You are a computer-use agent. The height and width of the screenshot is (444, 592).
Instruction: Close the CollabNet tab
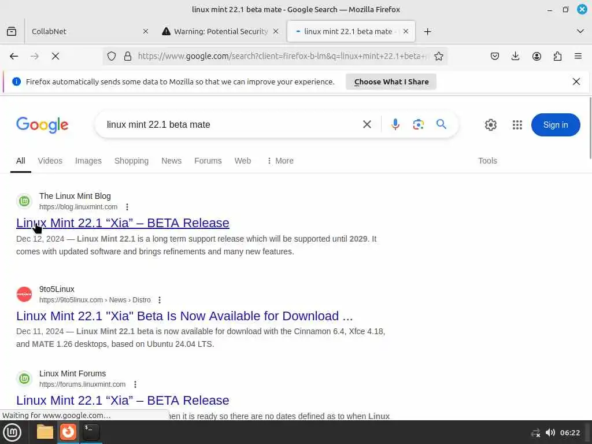[146, 31]
